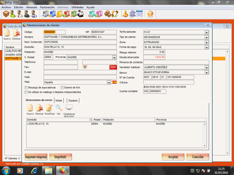The width and height of the screenshot is (234, 175).
Task: Open the blue-apron person toolbar icon
Action: pos(34,14)
